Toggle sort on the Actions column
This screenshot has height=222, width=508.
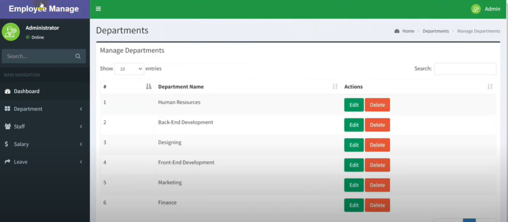pos(489,87)
